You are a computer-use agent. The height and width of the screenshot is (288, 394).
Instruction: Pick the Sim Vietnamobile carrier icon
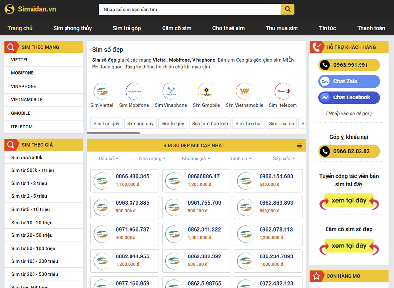(x=244, y=91)
